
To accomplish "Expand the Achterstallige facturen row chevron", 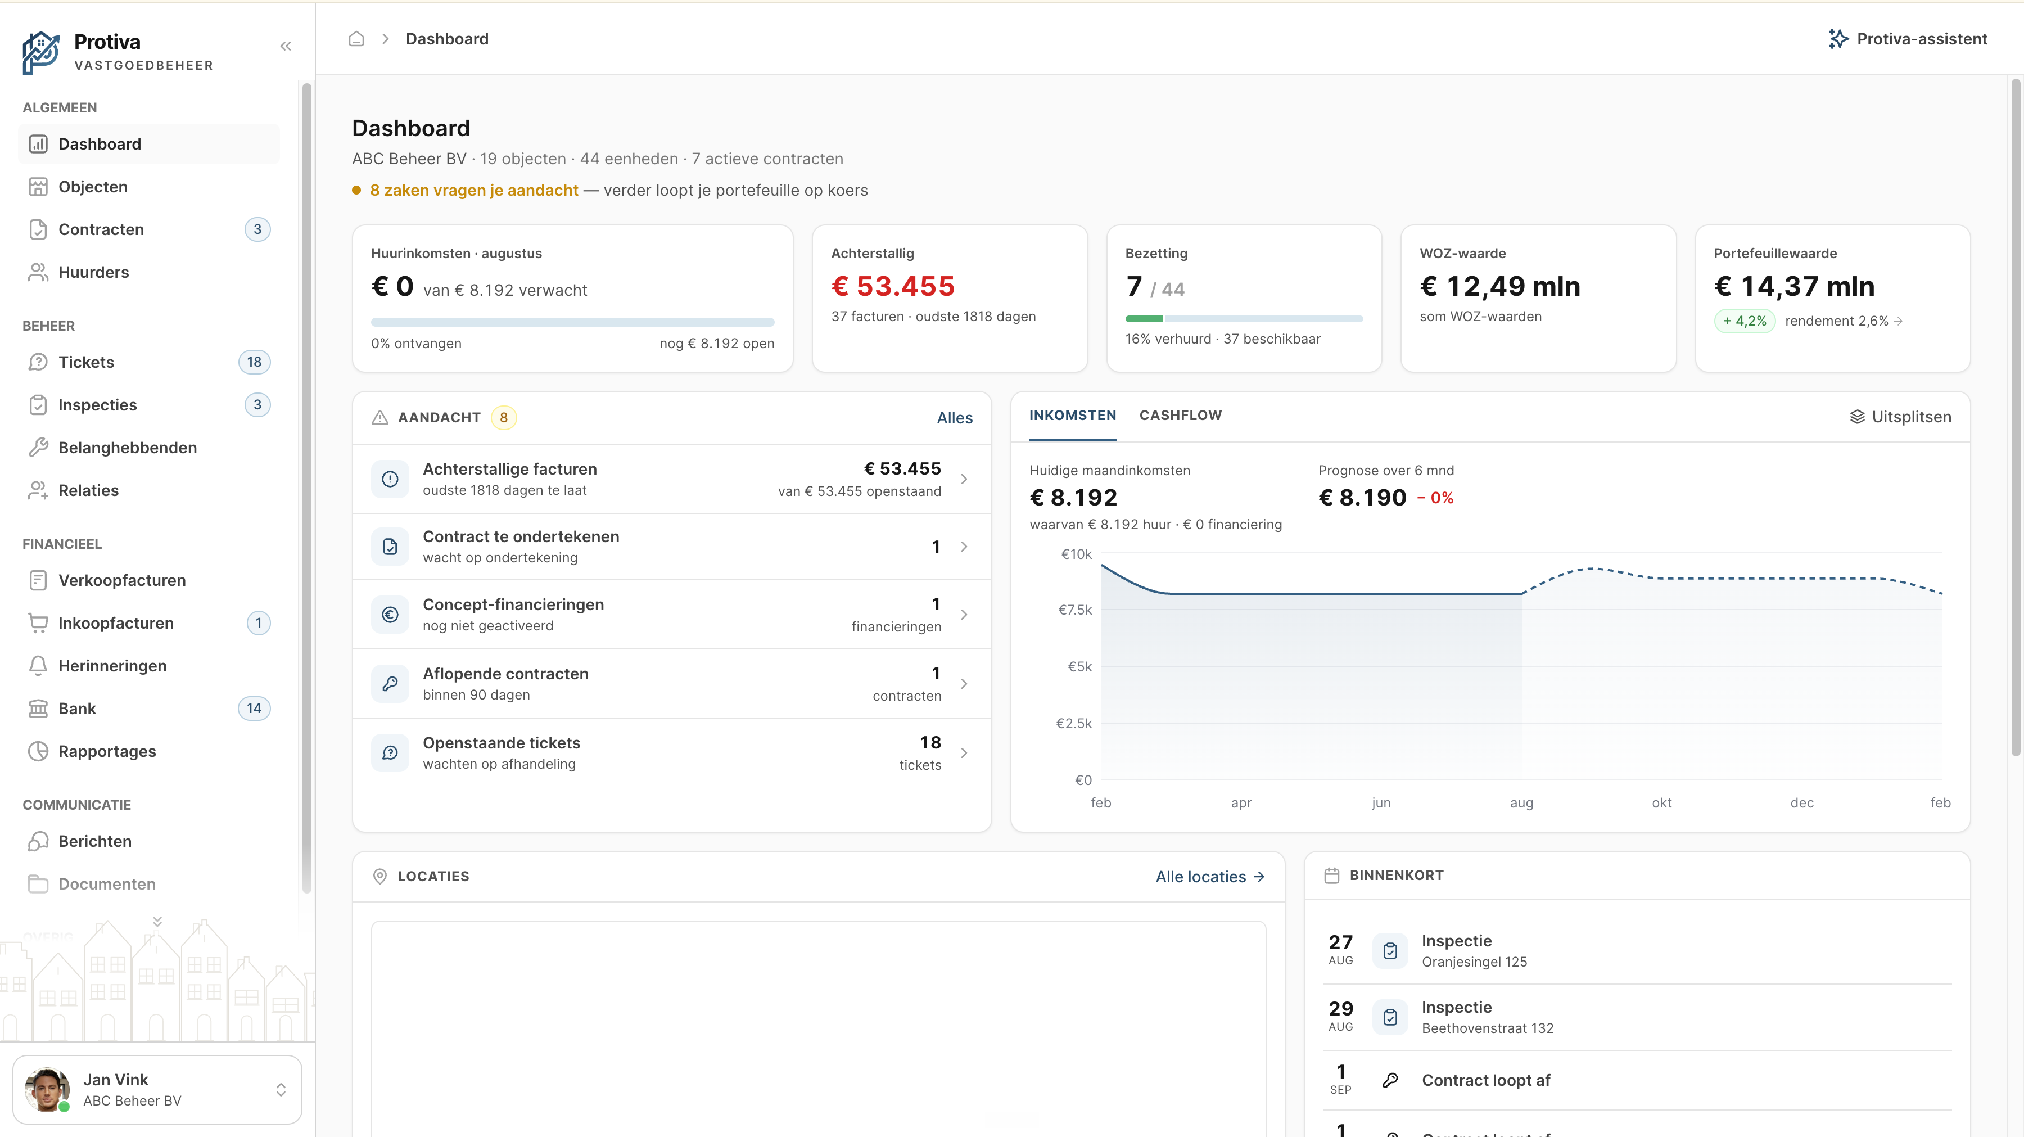I will [x=964, y=479].
